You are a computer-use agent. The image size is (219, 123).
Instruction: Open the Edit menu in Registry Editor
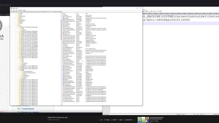tap(14, 10)
